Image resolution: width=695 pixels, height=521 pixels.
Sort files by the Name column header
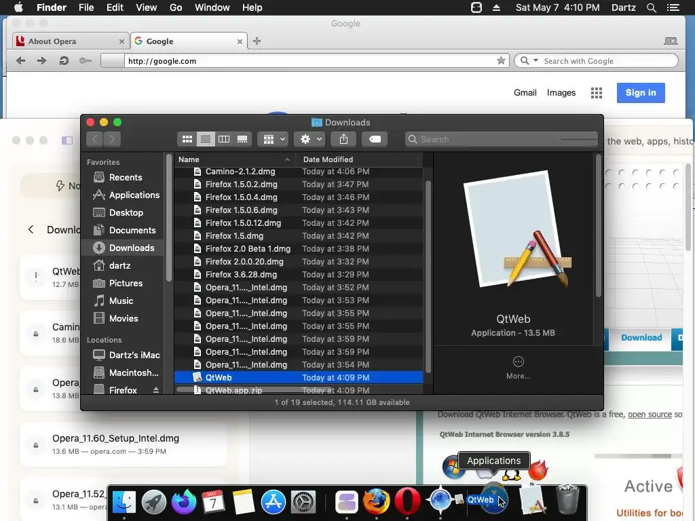tap(234, 159)
